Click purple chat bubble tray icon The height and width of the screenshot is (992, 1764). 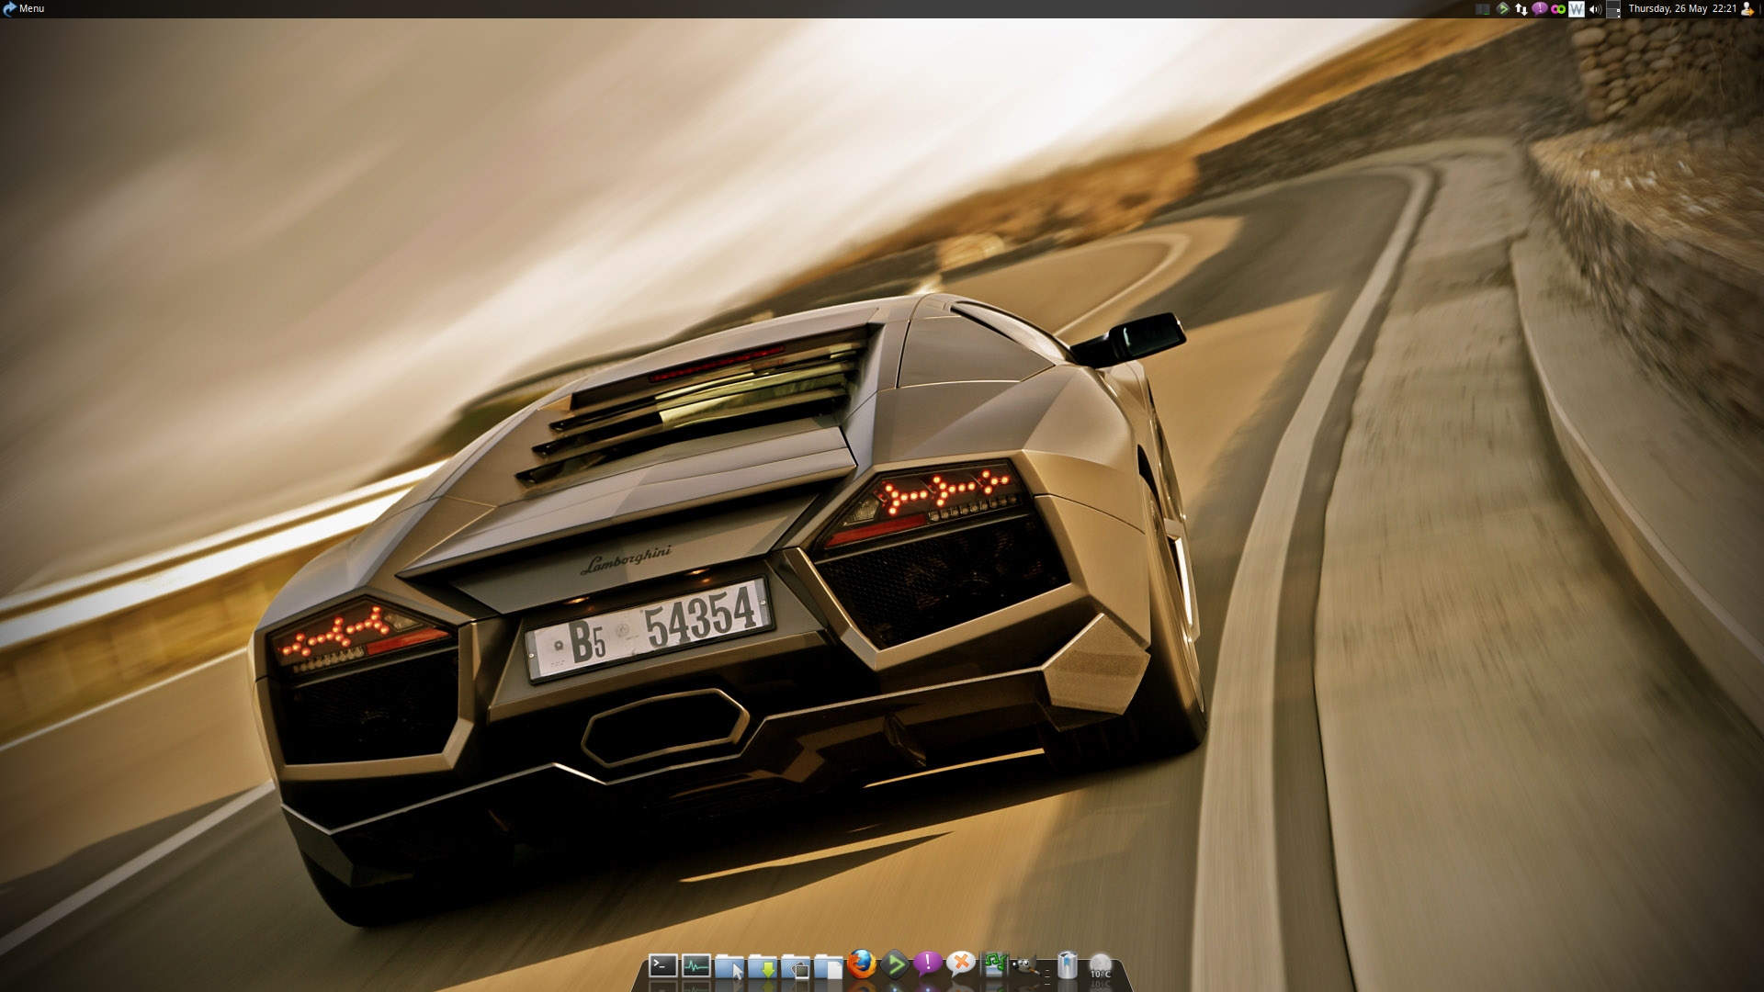tap(1540, 9)
